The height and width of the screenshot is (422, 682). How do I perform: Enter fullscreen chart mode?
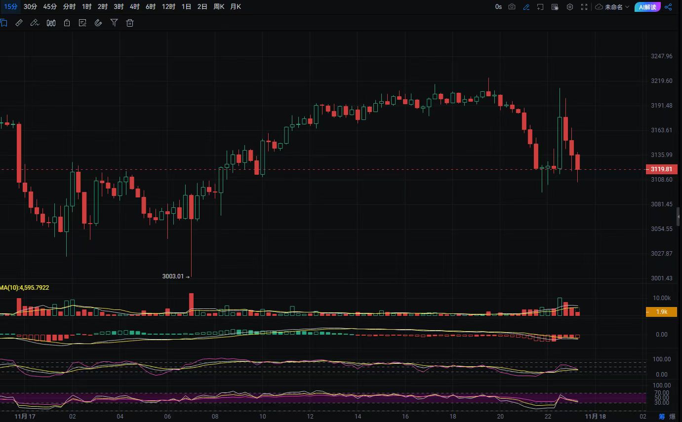coord(584,7)
